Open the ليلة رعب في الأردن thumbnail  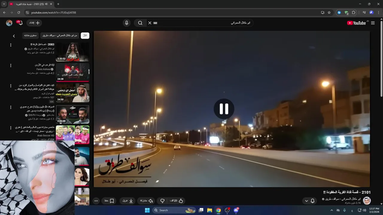tap(73, 72)
